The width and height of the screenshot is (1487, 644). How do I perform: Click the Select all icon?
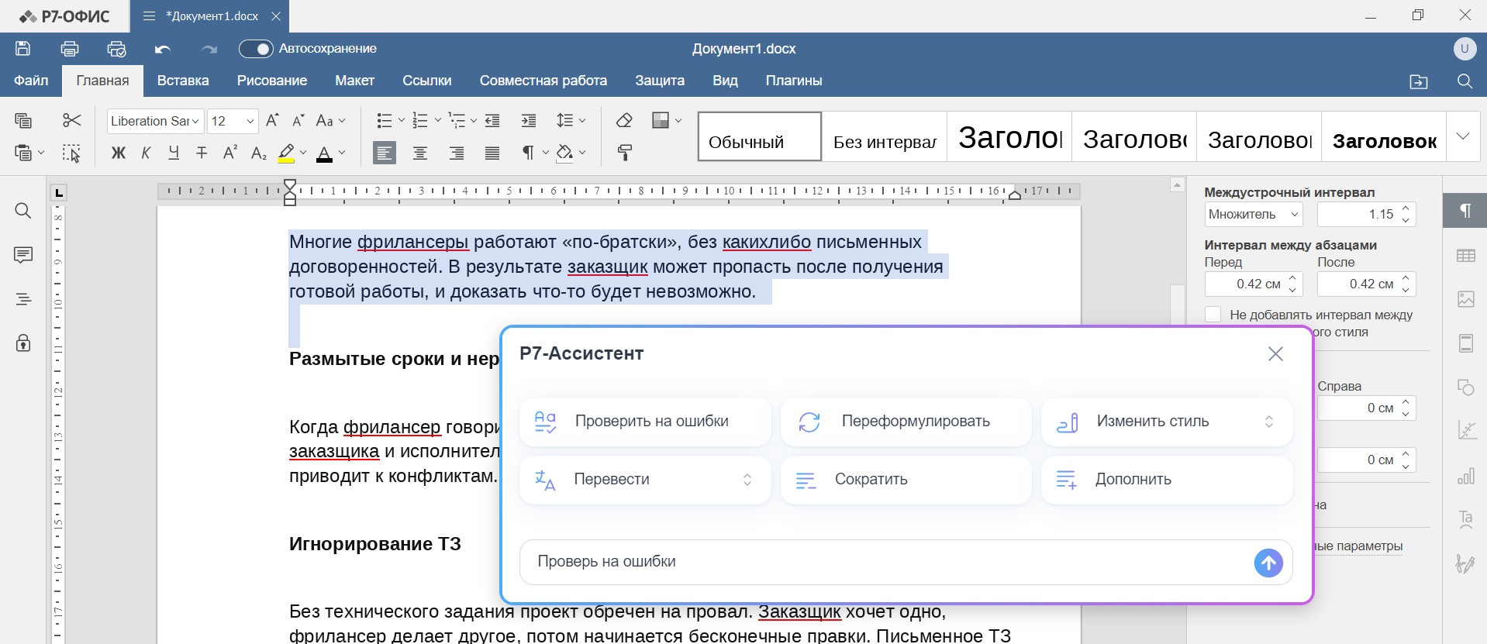pyautogui.click(x=72, y=153)
